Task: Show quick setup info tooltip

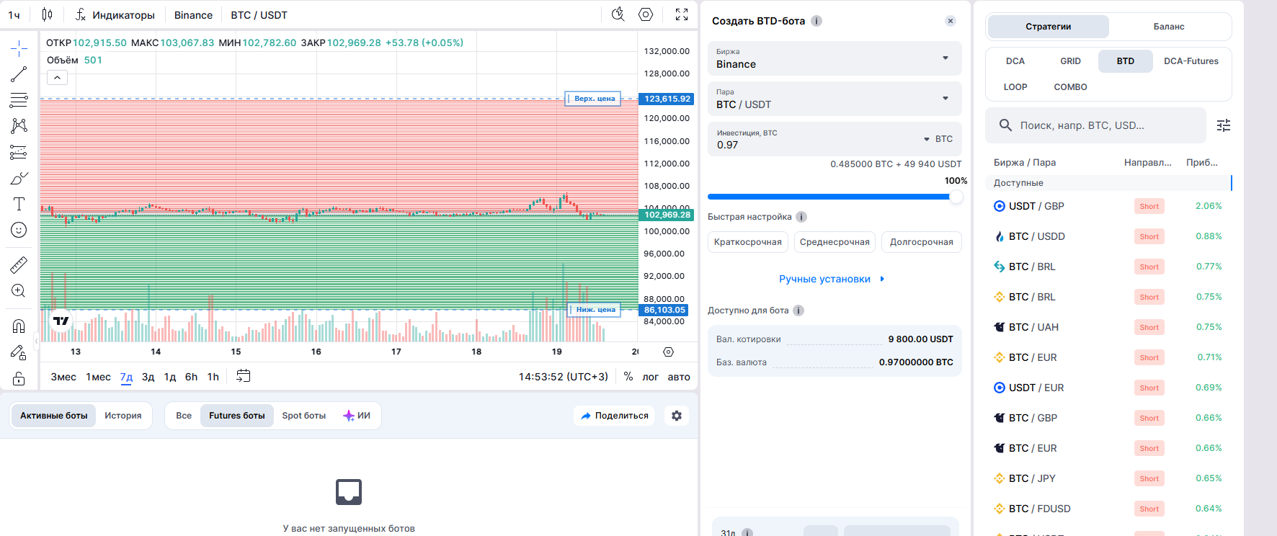Action: tap(801, 217)
